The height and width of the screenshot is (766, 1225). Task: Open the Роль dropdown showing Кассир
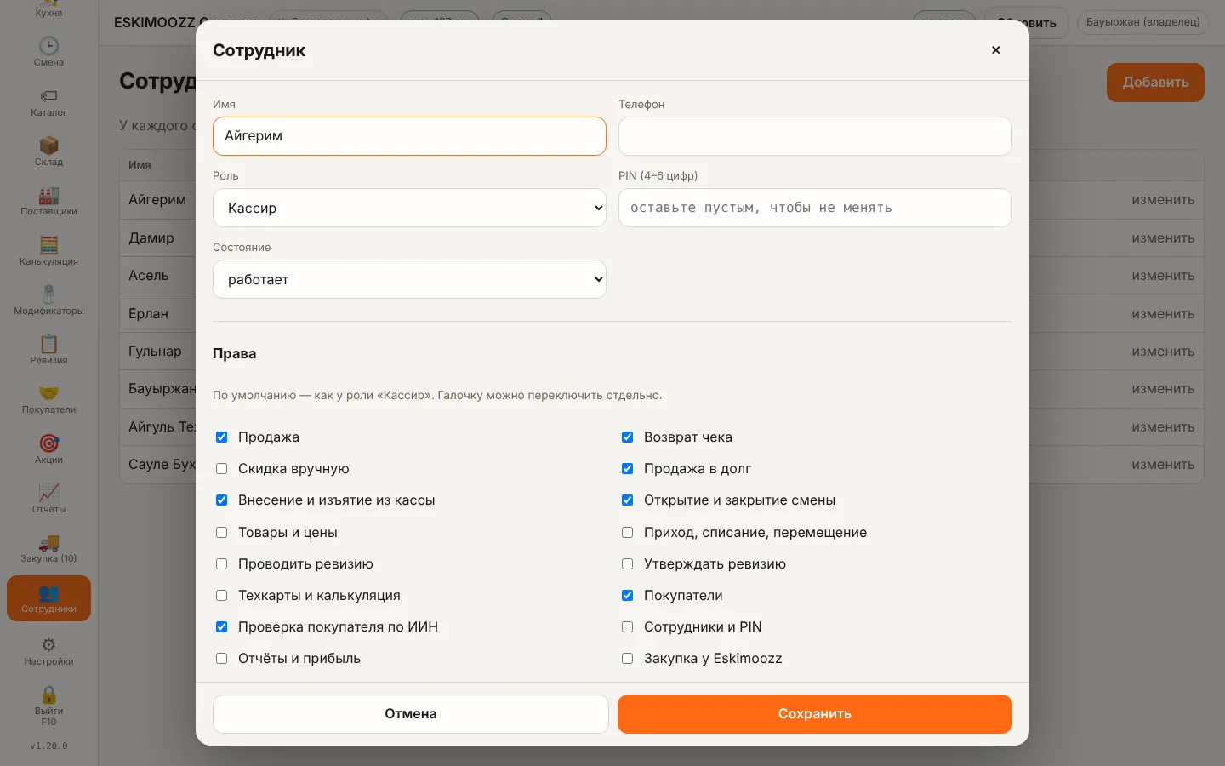(x=409, y=208)
